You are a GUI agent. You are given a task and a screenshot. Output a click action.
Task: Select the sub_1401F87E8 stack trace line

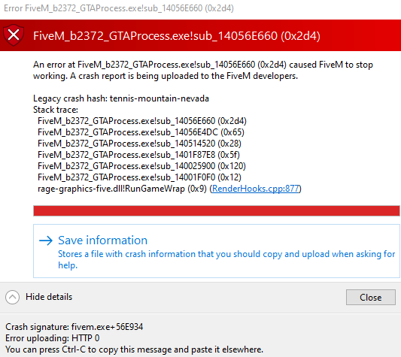[138, 155]
